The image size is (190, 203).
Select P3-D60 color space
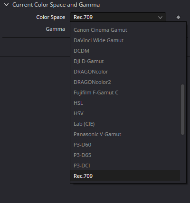(x=125, y=145)
